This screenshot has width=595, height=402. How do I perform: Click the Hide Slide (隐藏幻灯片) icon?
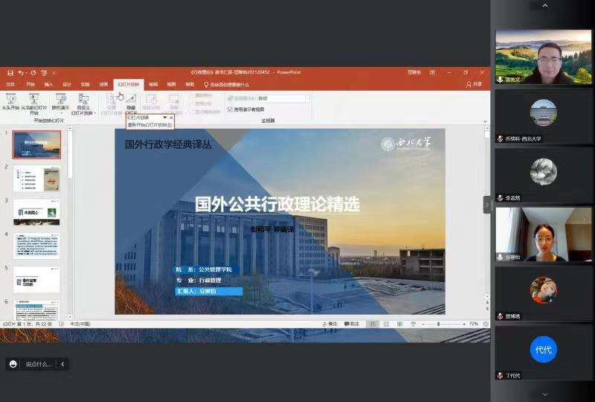[x=131, y=100]
